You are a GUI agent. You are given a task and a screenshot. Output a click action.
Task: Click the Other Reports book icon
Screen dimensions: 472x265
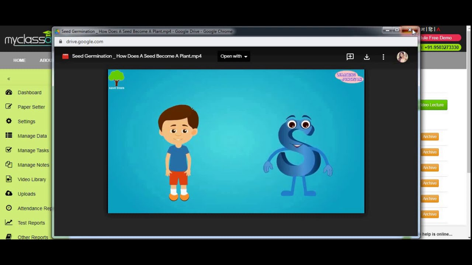(9, 237)
